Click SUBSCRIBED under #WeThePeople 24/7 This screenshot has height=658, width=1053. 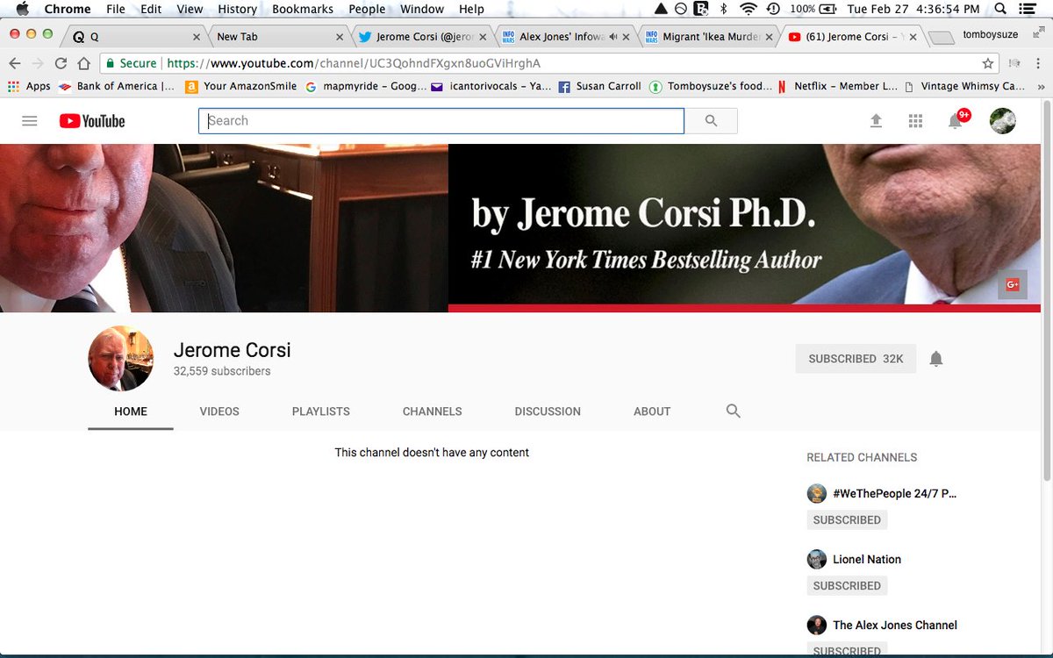pos(847,519)
